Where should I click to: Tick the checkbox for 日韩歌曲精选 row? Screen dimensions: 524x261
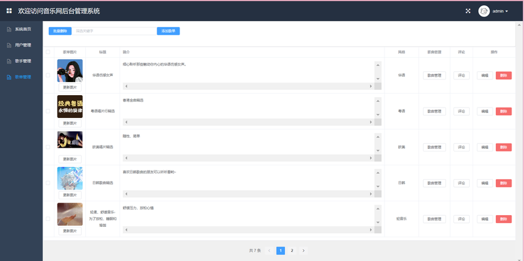[48, 183]
